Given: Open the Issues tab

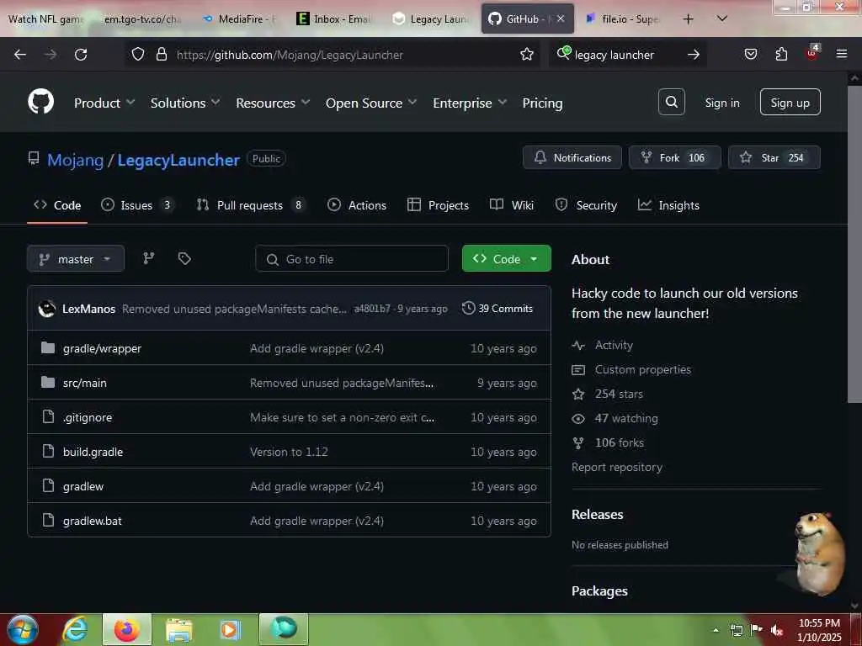Looking at the screenshot, I should click(138, 205).
